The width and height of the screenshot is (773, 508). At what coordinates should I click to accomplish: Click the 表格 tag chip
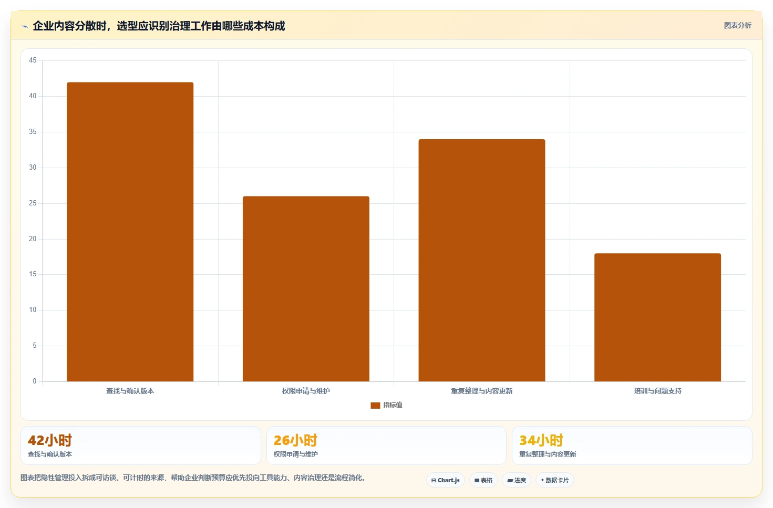click(483, 480)
